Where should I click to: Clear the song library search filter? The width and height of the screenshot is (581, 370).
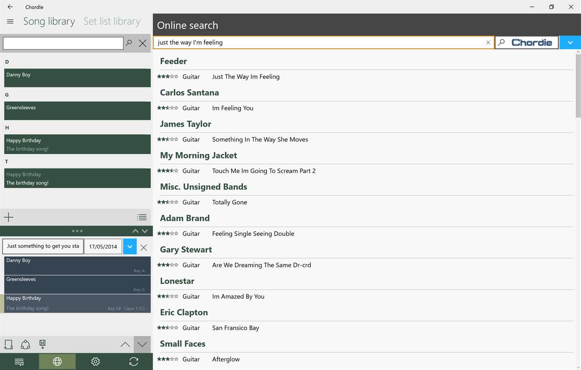(x=143, y=43)
